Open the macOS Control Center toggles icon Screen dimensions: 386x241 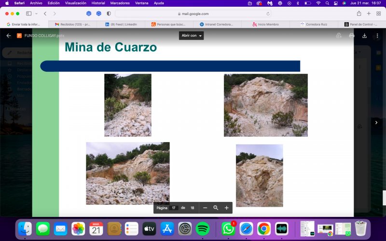(335, 3)
